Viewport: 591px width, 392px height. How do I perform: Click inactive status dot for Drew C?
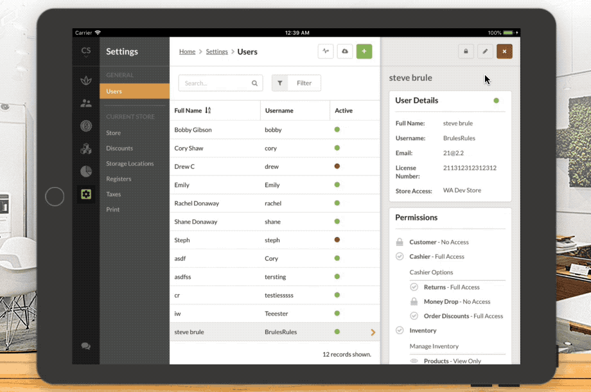point(337,166)
